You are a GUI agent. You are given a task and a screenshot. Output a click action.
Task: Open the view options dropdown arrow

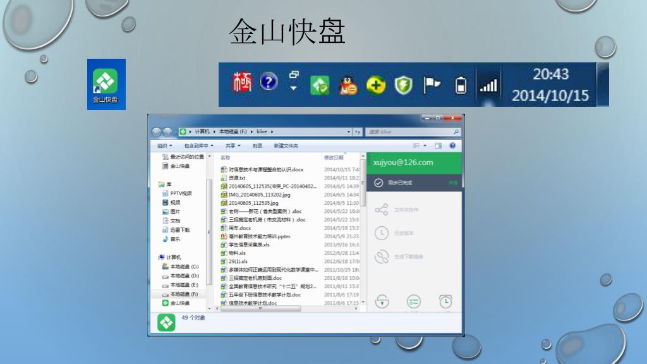point(425,146)
